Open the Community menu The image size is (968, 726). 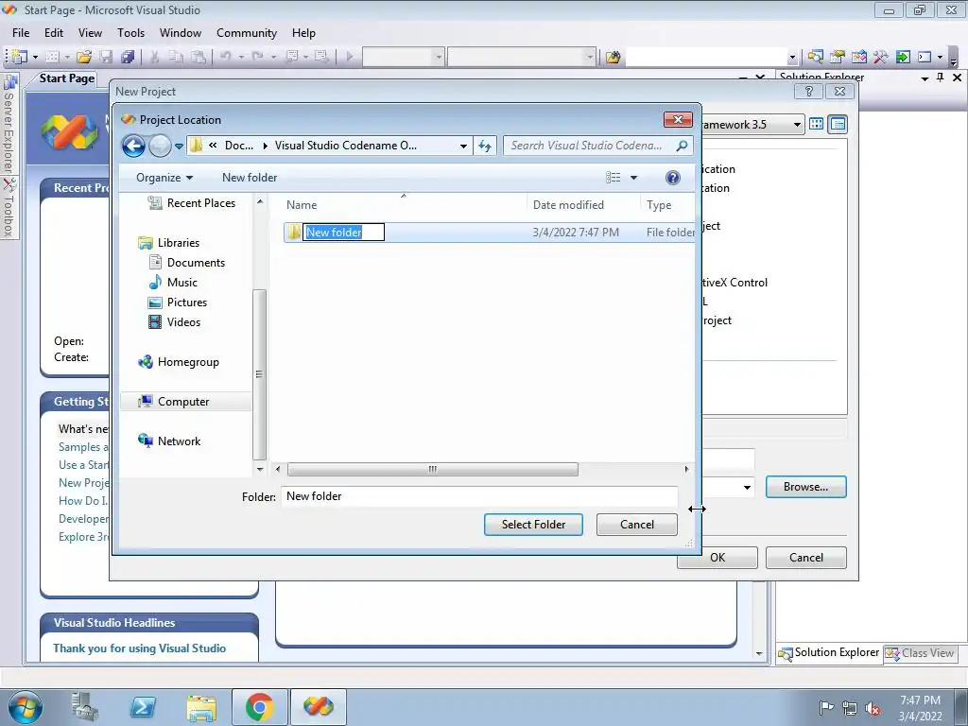click(247, 33)
